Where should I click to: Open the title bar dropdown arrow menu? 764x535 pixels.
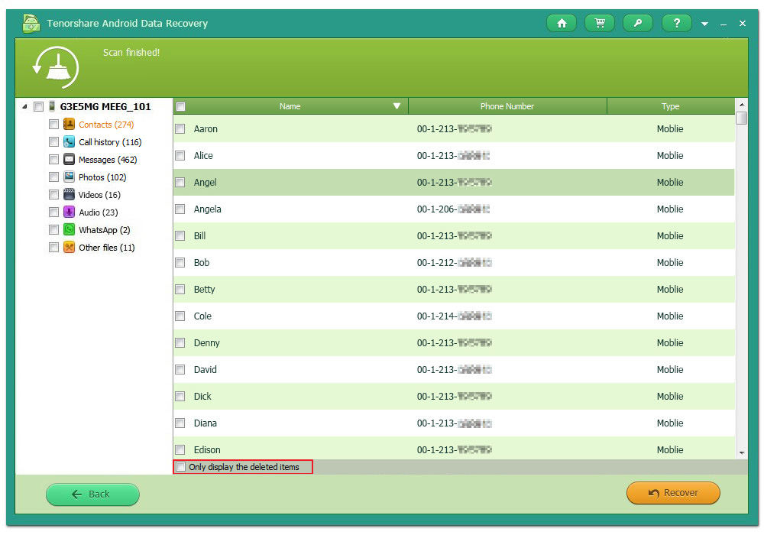[705, 24]
